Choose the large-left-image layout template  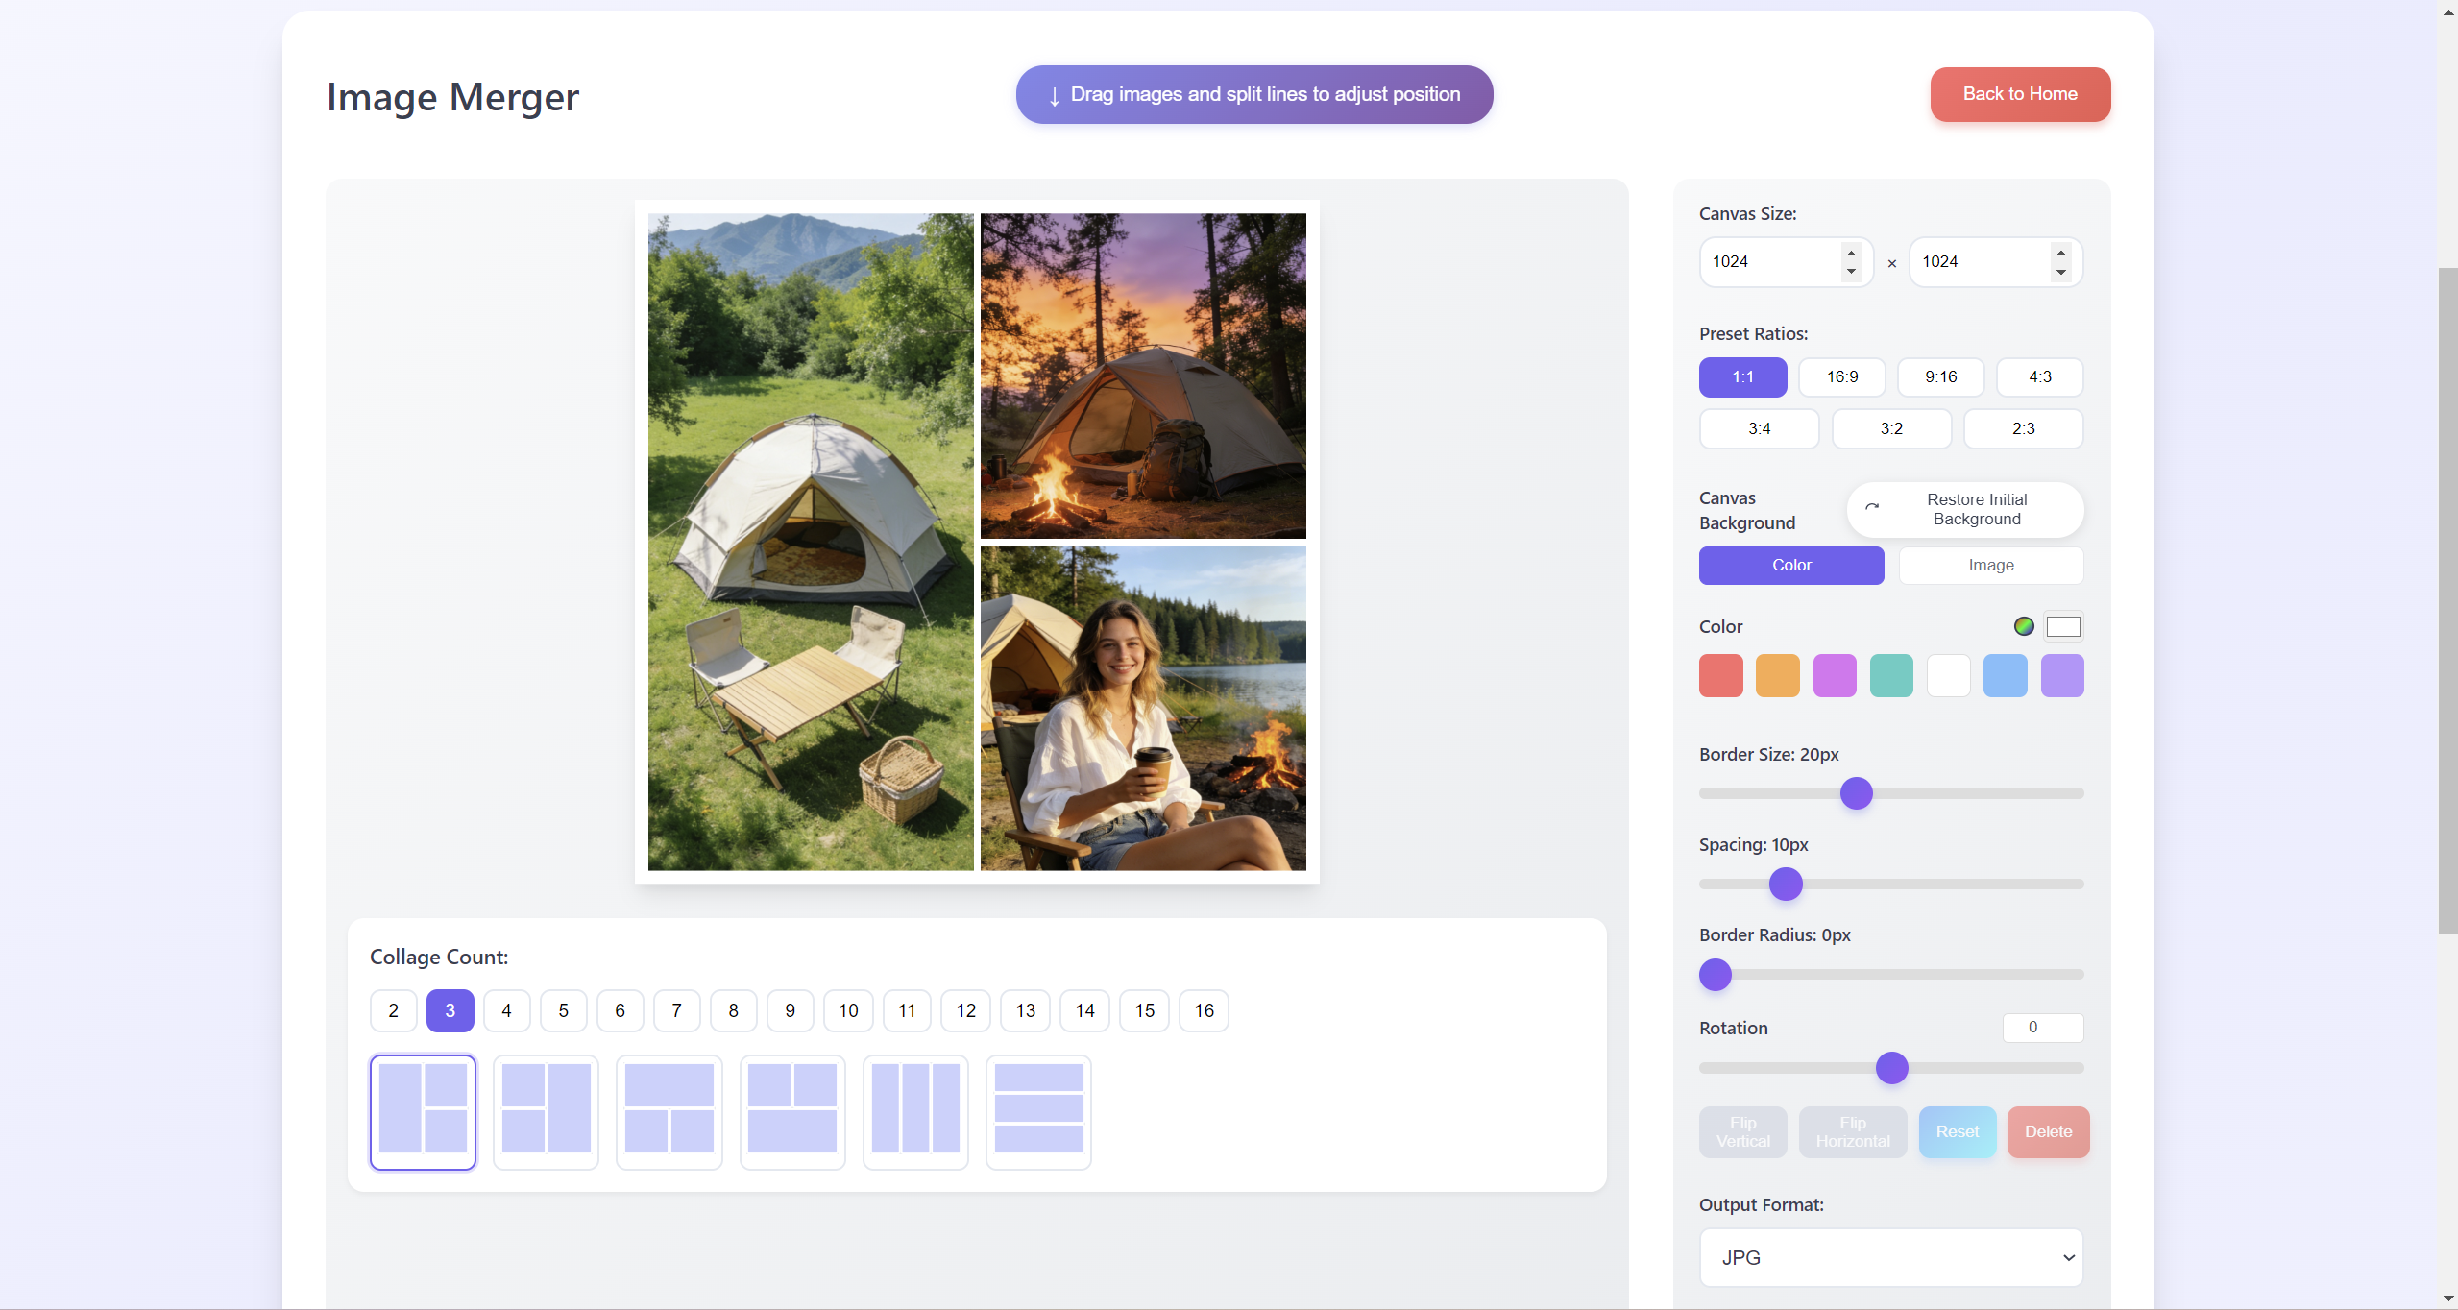tap(423, 1111)
